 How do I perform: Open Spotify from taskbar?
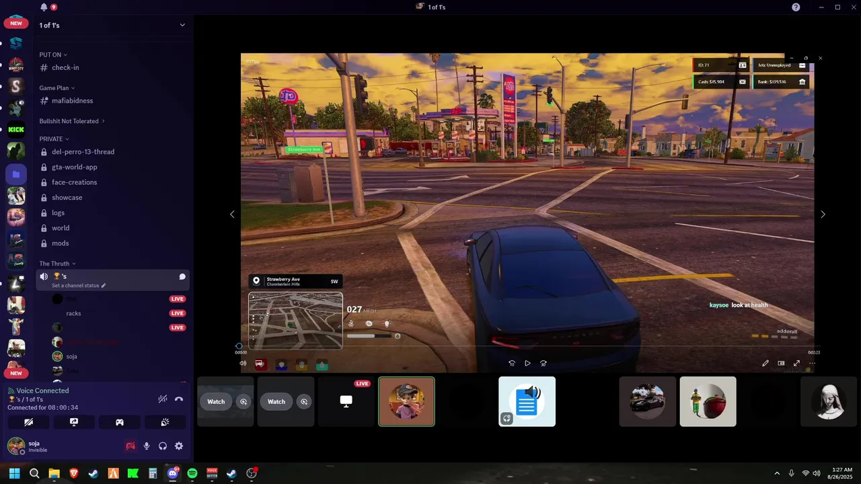pyautogui.click(x=192, y=473)
